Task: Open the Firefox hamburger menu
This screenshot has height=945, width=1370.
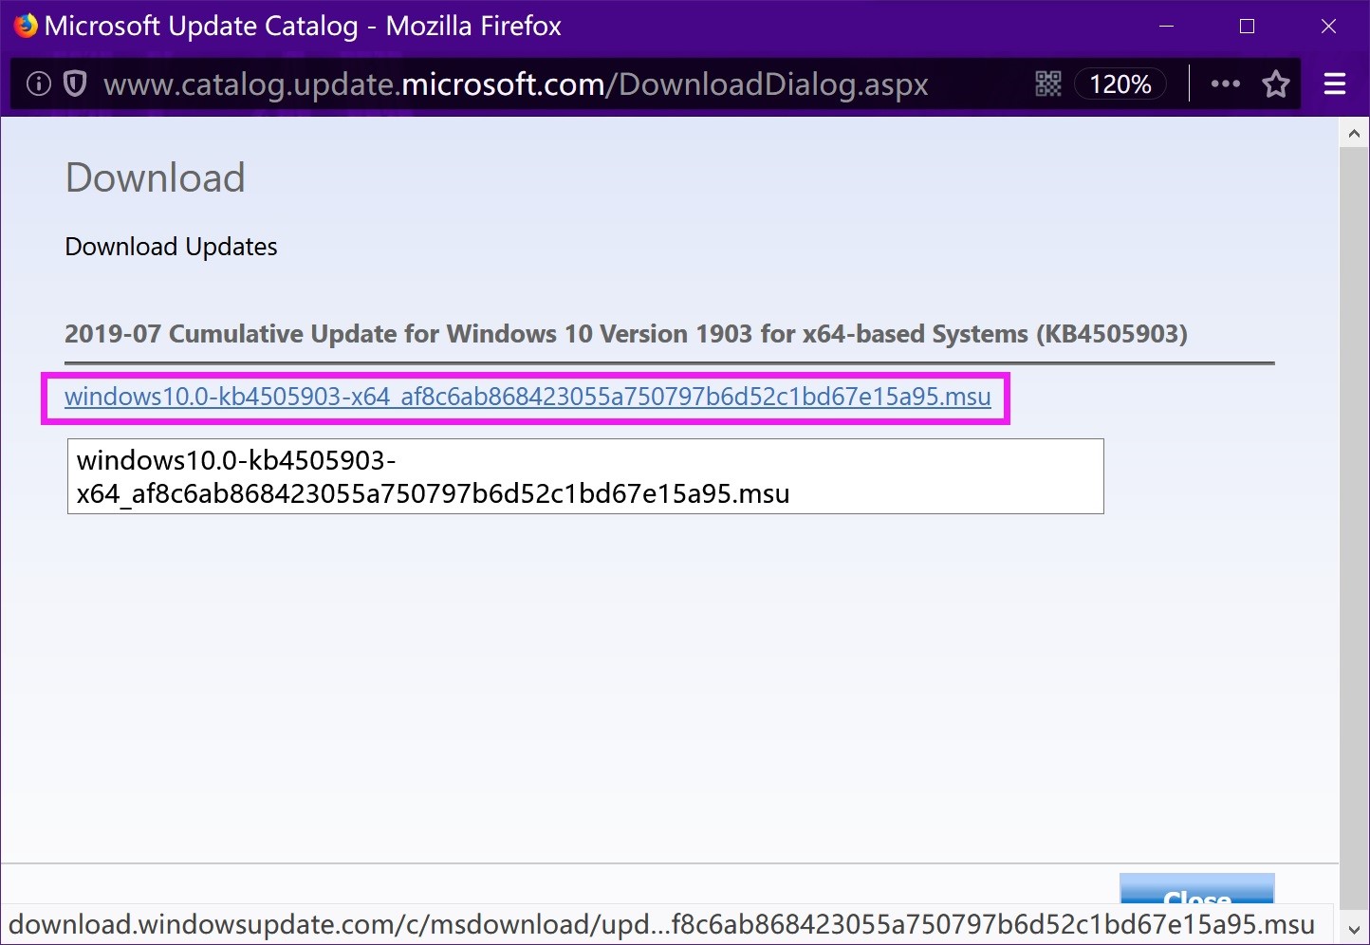Action: coord(1335,84)
